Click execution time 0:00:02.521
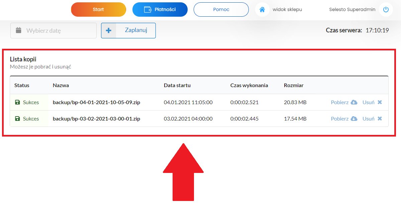Viewport: 401px width, 213px height. 244,102
